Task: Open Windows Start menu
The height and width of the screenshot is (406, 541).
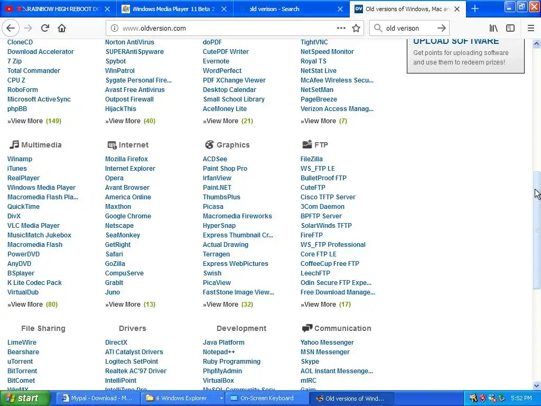Action: pyautogui.click(x=25, y=398)
